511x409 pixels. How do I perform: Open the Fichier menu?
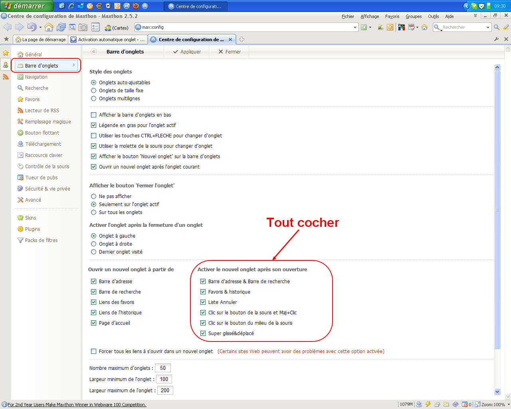click(348, 16)
